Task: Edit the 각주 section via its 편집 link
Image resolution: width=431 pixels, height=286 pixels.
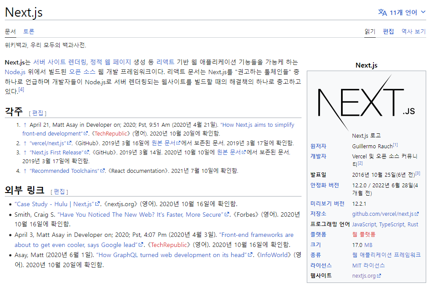Action: (38, 113)
